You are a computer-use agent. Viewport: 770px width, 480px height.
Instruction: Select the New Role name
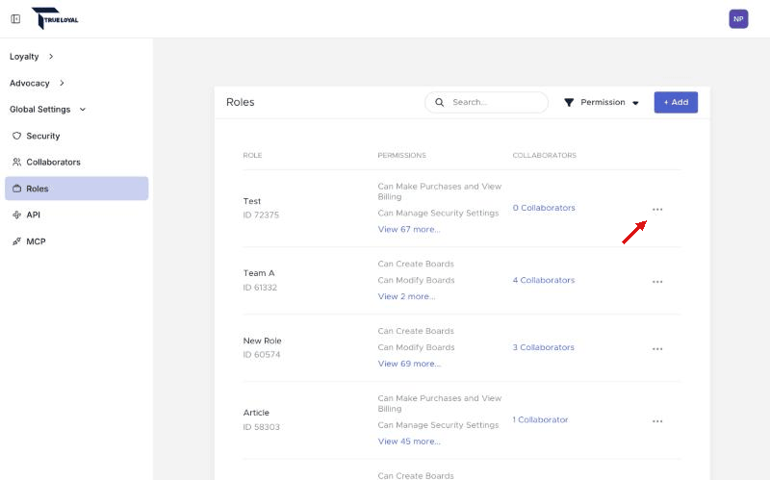pos(262,341)
